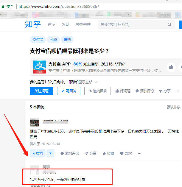Image resolution: width=182 pixels, height=187 pixels.
Task: Open the 发现 navigation item
Action: coord(66,25)
